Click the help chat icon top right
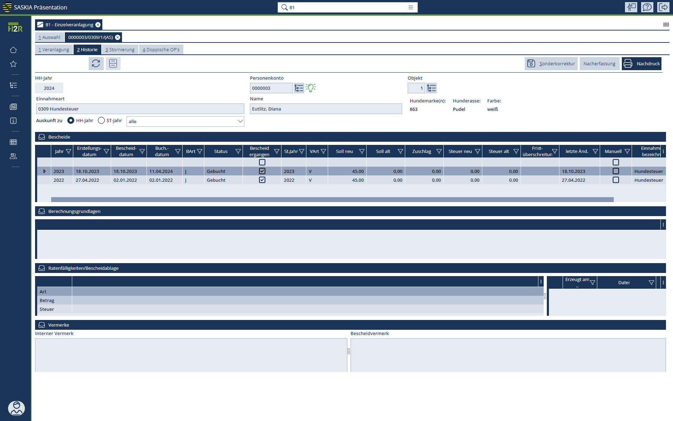The image size is (673, 421). (647, 7)
